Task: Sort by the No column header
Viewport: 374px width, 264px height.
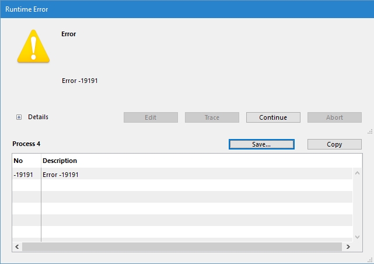Action: point(26,161)
